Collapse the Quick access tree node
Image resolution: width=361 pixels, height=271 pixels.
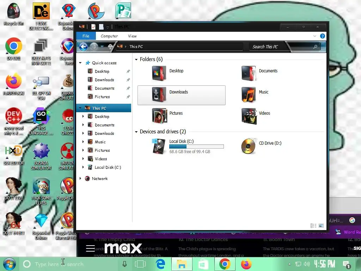[80, 63]
